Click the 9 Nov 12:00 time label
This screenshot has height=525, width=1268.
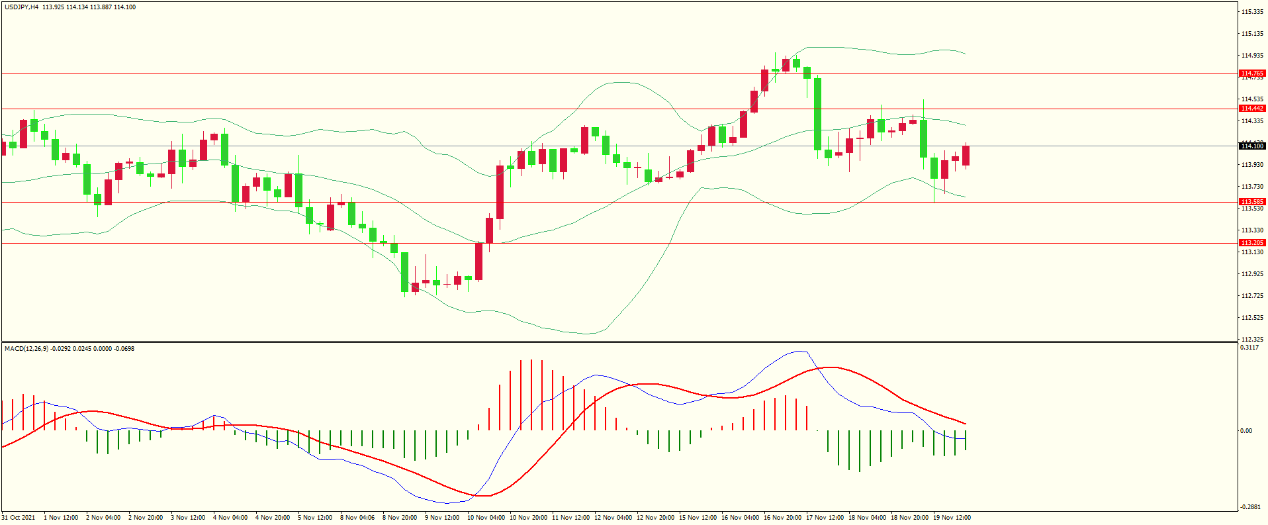tap(442, 518)
